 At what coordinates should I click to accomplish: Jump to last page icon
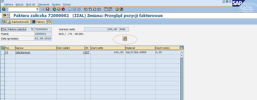tap(99, 9)
